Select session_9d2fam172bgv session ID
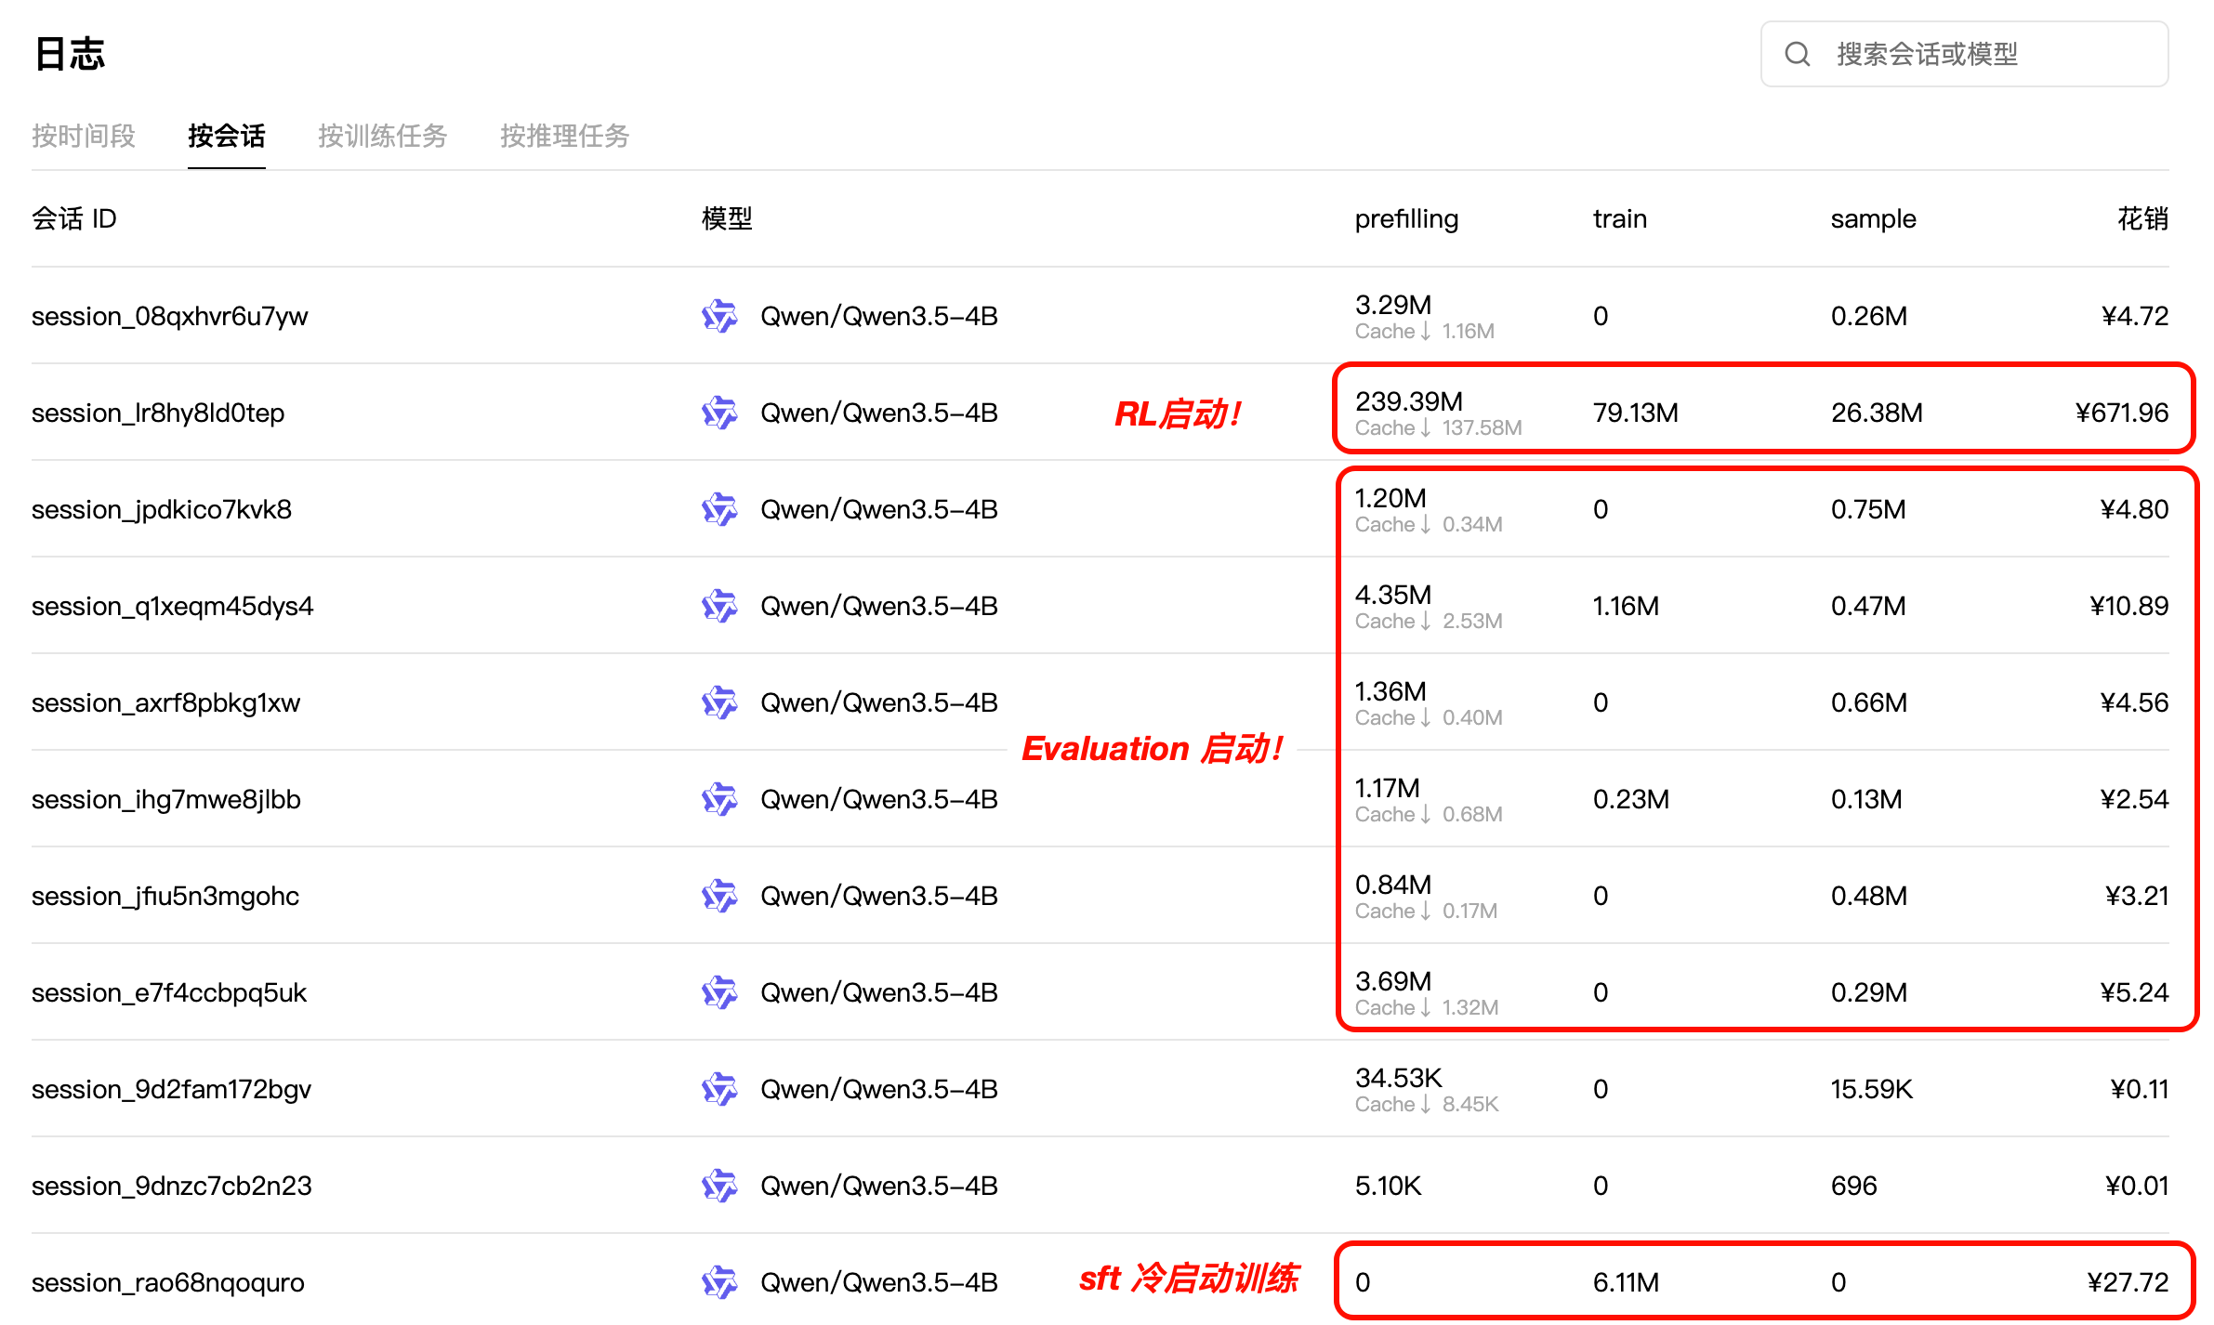2214x1325 pixels. [171, 1090]
